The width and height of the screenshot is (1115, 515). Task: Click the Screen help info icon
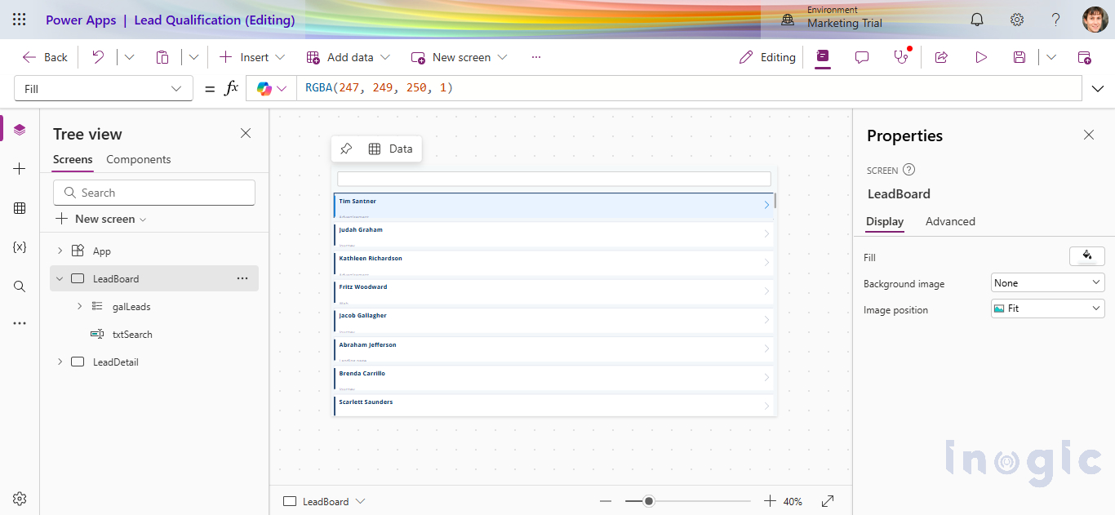908,170
